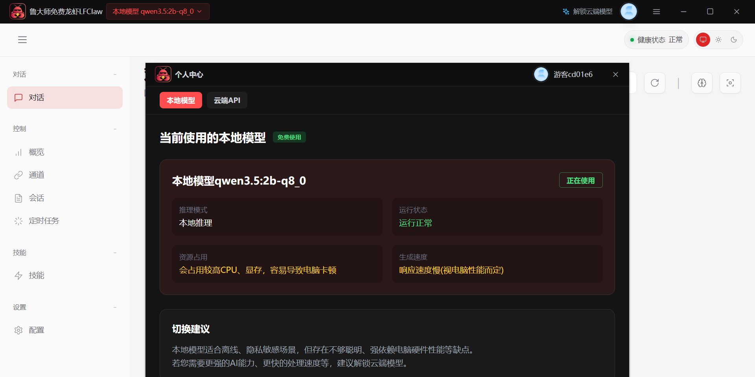Image resolution: width=755 pixels, height=377 pixels.
Task: Select the 定时任务 scheduled tasks icon
Action: pos(18,220)
